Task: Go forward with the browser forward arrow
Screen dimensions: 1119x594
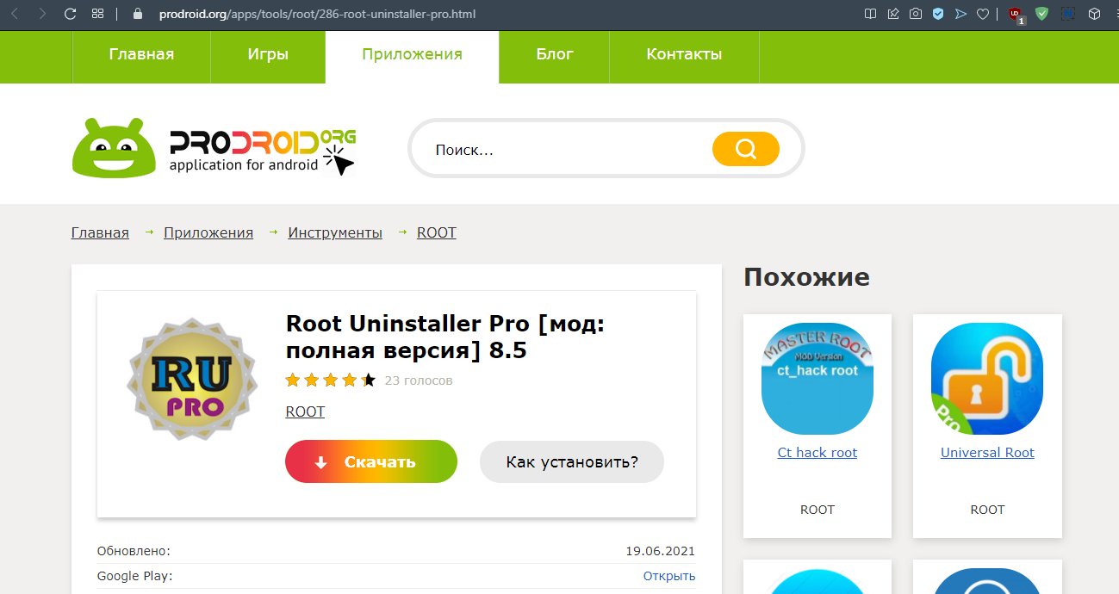Action: point(42,14)
